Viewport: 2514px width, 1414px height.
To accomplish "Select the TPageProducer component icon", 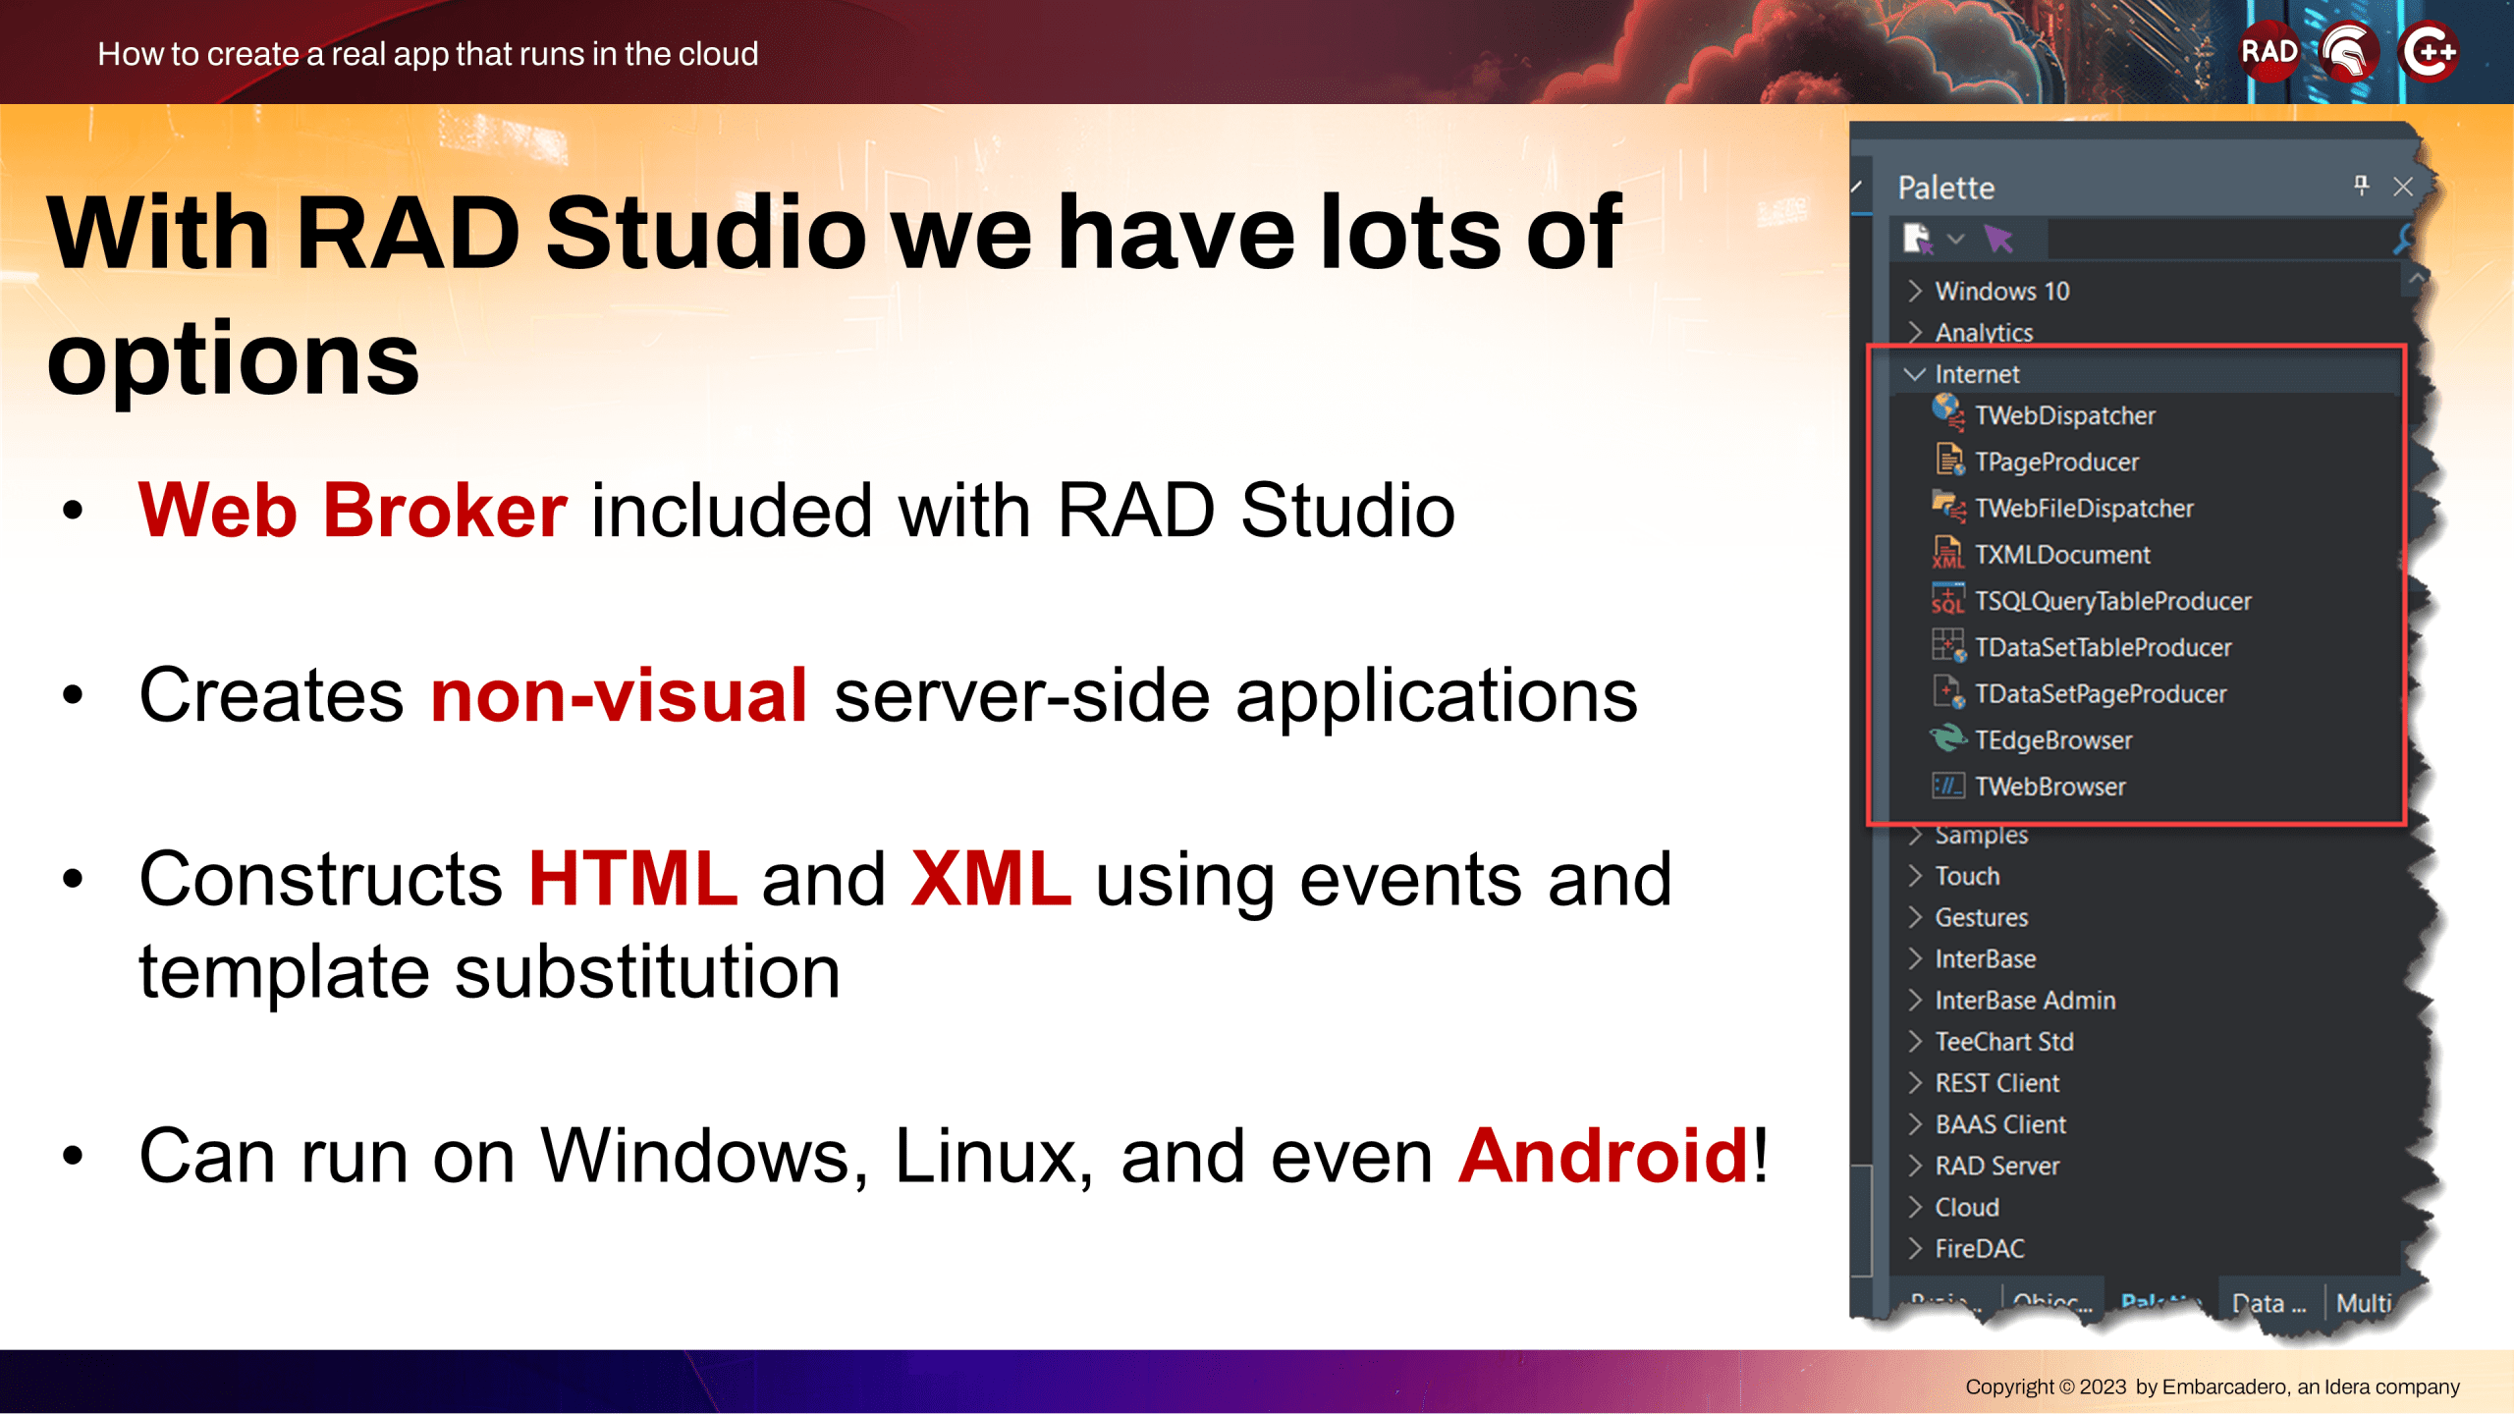I will point(1949,460).
